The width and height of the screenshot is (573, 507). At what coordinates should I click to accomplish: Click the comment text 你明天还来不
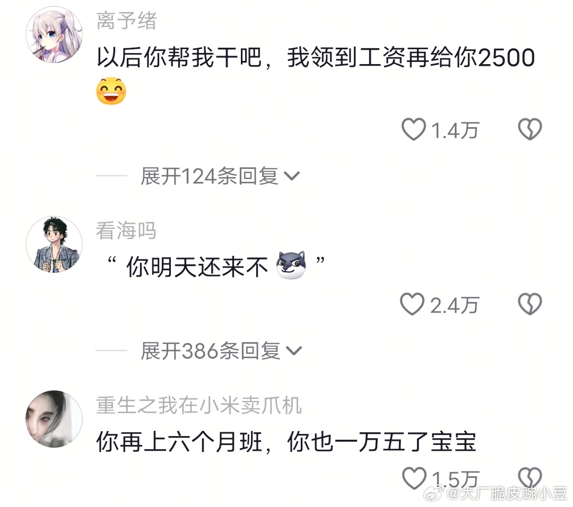[197, 267]
